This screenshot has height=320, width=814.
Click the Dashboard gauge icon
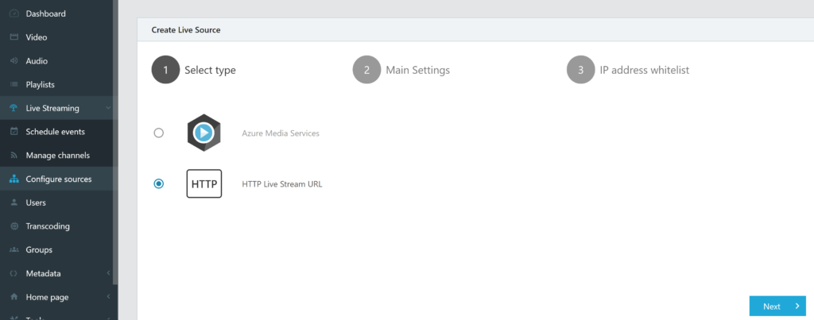pyautogui.click(x=14, y=14)
